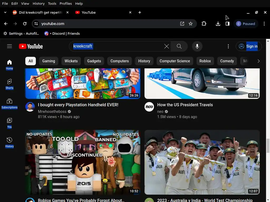Open the Help menu

coord(79,3)
